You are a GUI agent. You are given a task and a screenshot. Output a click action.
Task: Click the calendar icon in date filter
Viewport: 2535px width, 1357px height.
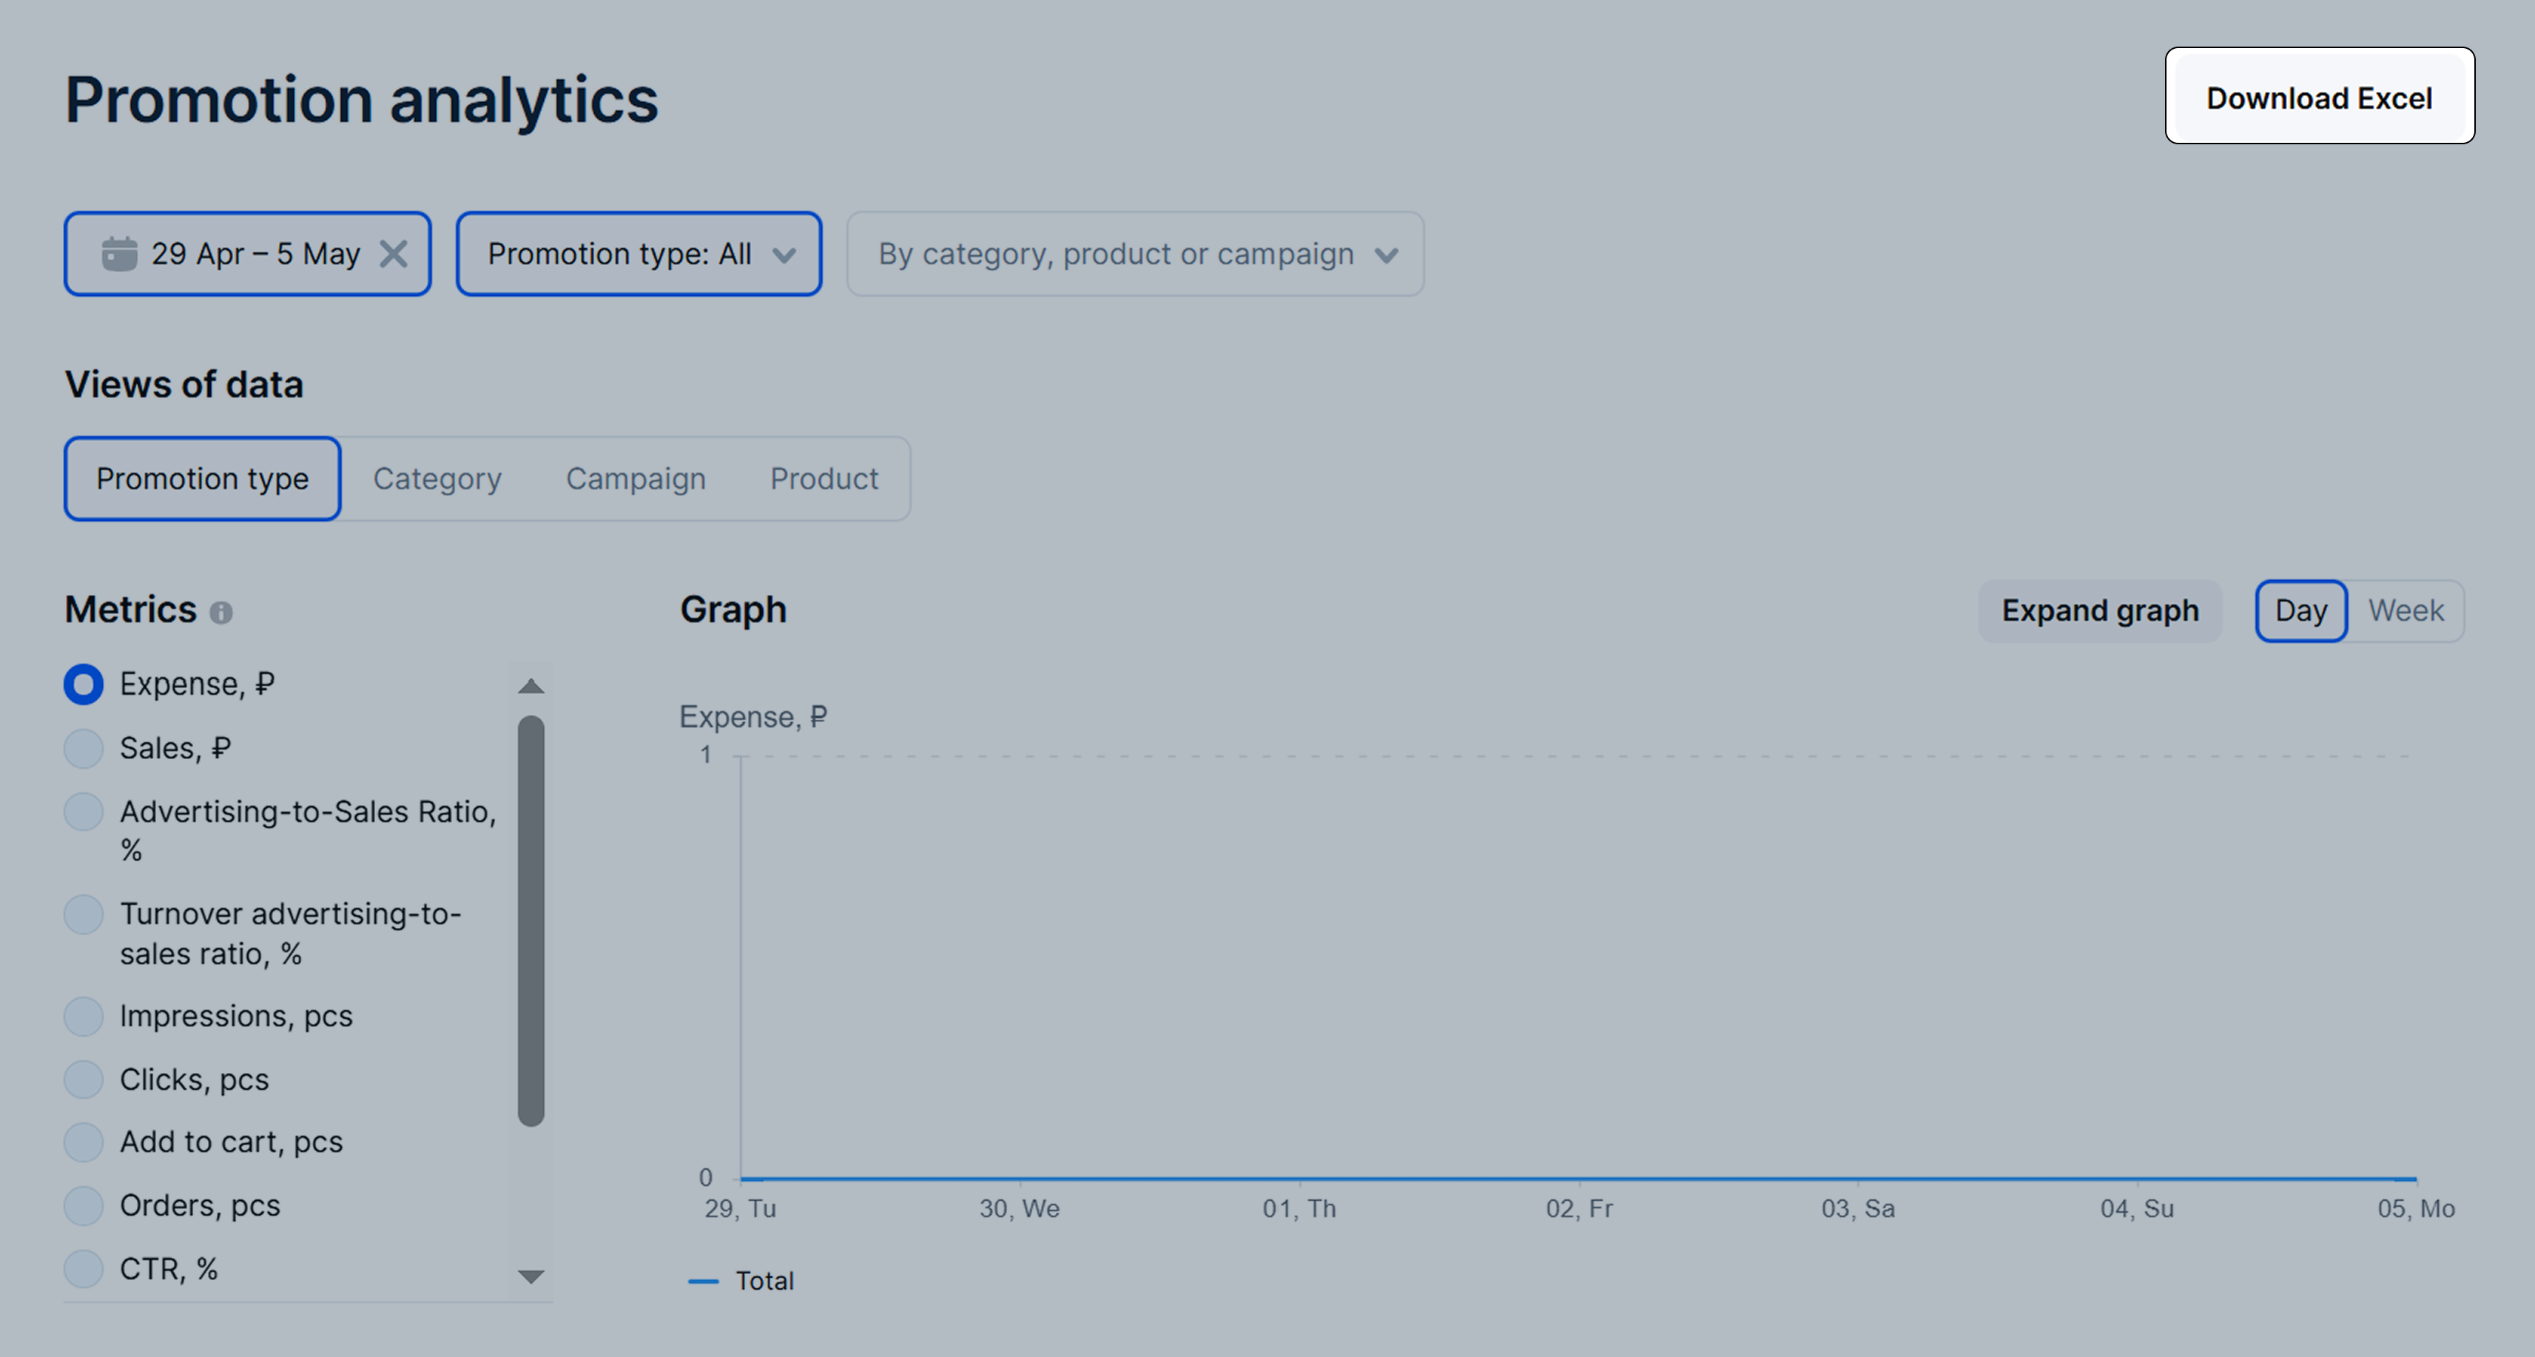pos(119,254)
